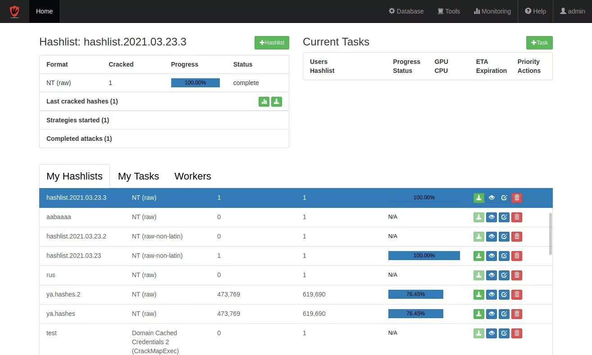Switch to the My Tasks tab
The image size is (592, 355).
click(x=138, y=176)
